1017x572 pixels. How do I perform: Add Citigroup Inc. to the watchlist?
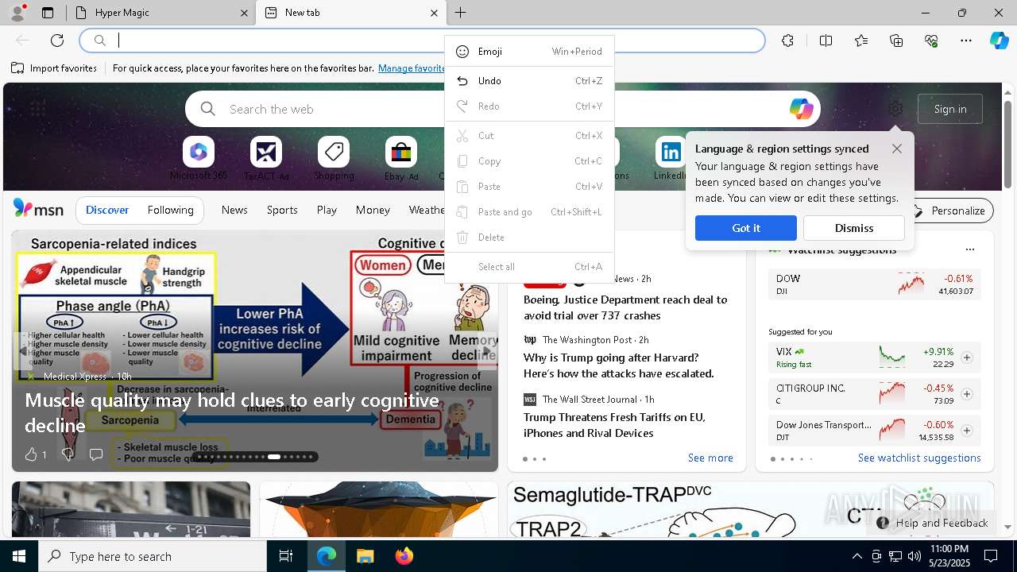[967, 394]
